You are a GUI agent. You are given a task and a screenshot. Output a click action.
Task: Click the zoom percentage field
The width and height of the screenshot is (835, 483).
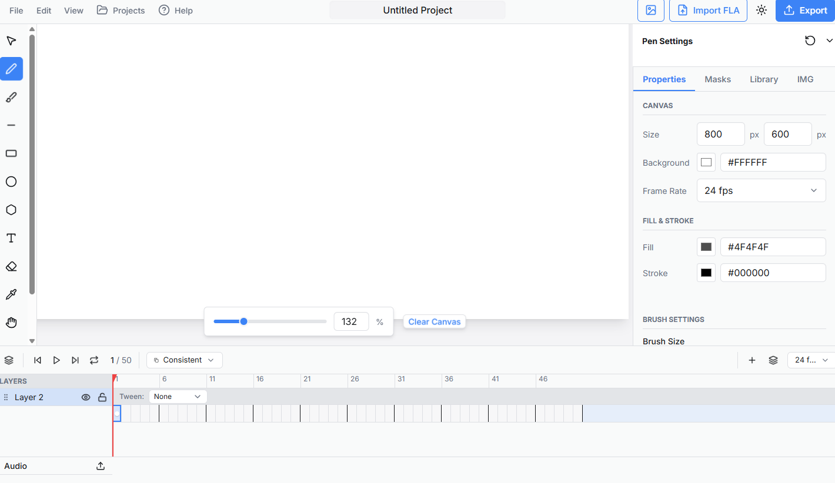point(351,322)
